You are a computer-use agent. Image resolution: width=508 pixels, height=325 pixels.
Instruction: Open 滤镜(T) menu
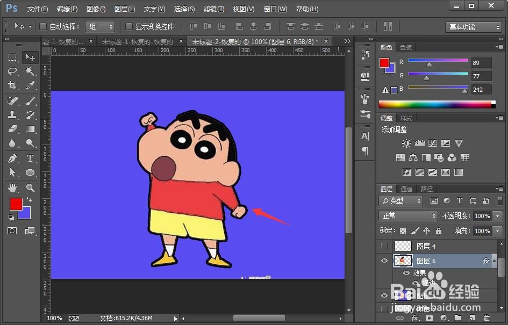[x=214, y=9]
